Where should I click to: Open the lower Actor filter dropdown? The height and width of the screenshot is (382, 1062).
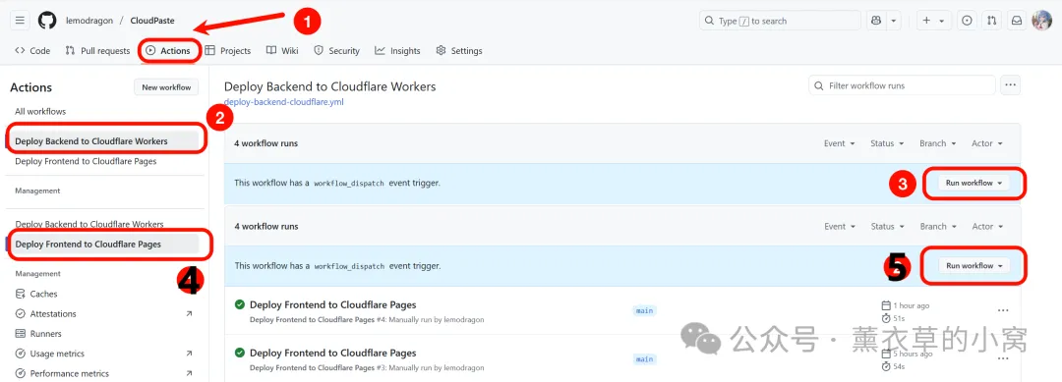[987, 227]
